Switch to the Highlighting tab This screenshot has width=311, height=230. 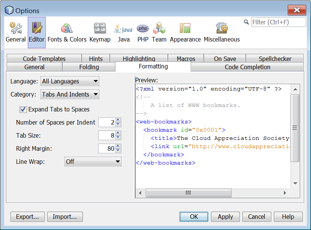click(x=139, y=58)
